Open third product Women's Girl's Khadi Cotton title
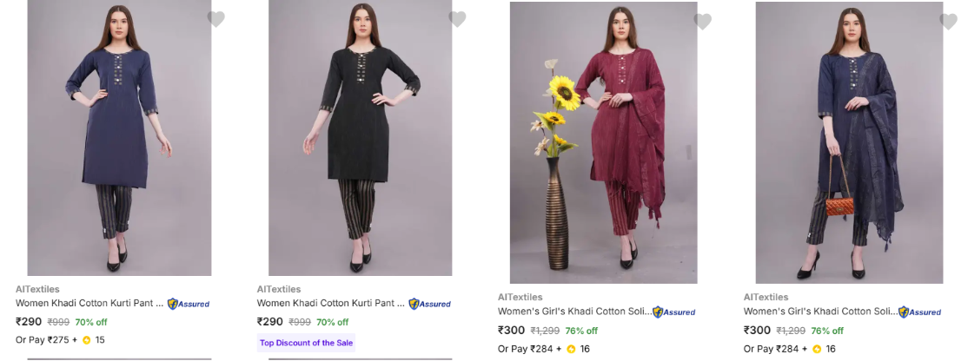The image size is (968, 361). tap(573, 312)
